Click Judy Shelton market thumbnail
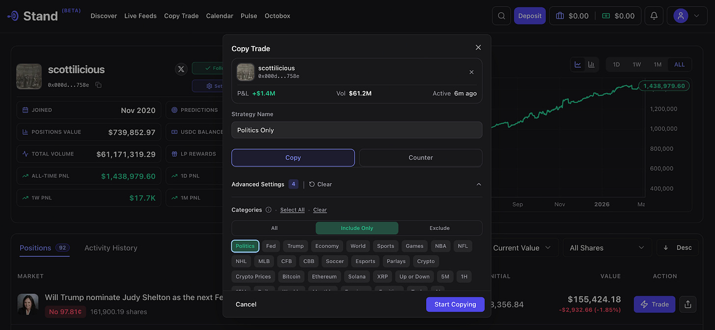The height and width of the screenshot is (330, 715). coord(28,304)
